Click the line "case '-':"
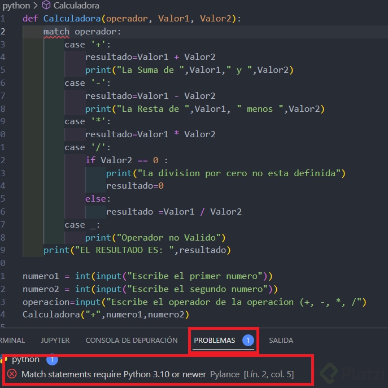This screenshot has height=388, width=388. point(88,83)
